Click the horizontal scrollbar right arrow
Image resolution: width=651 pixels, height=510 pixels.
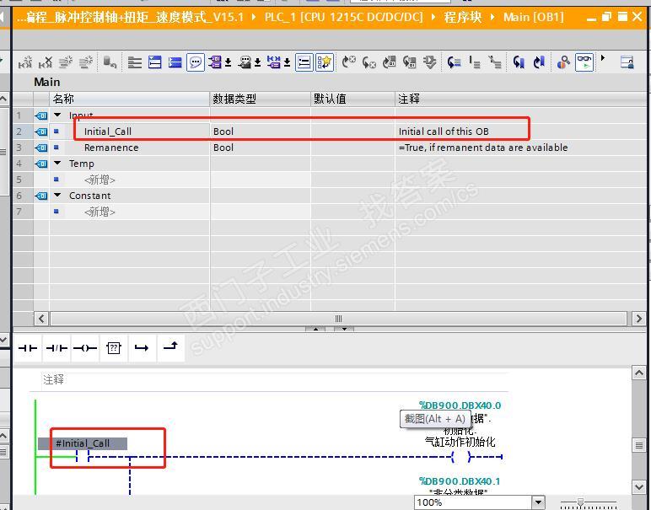[x=638, y=319]
